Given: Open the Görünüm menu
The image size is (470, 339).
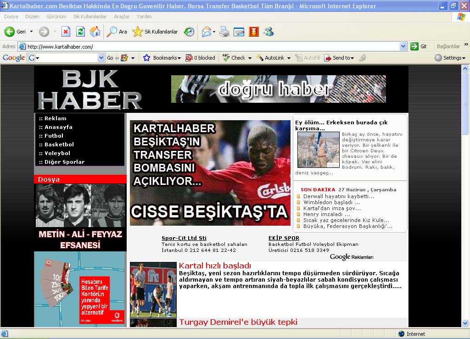Looking at the screenshot, I should click(56, 17).
